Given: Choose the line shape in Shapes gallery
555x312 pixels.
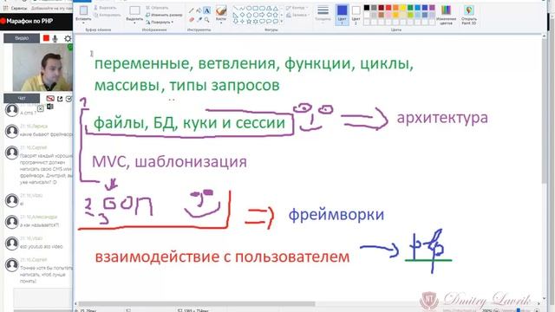Looking at the screenshot, I should (x=235, y=8).
